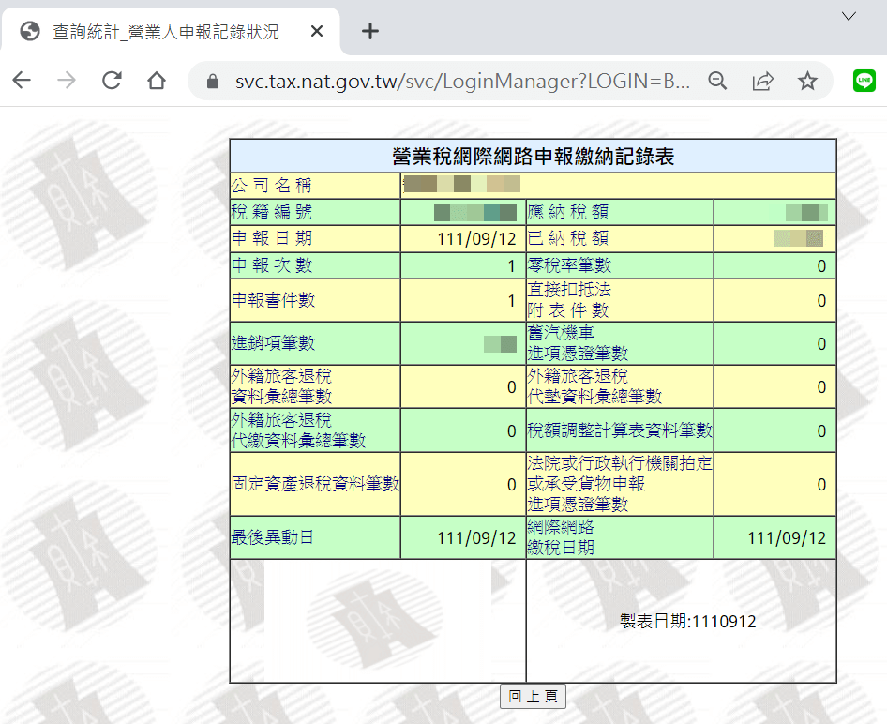Click the 舊汽機車進項憑證筆數 label

point(578,343)
